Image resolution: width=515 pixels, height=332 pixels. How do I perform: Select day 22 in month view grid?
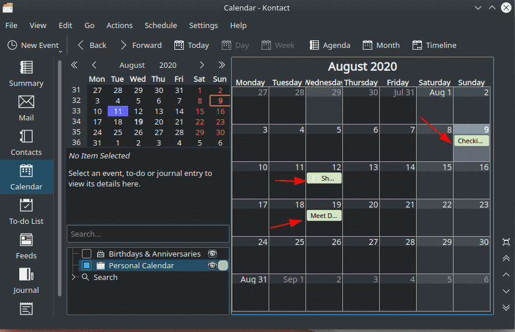pyautogui.click(x=435, y=218)
